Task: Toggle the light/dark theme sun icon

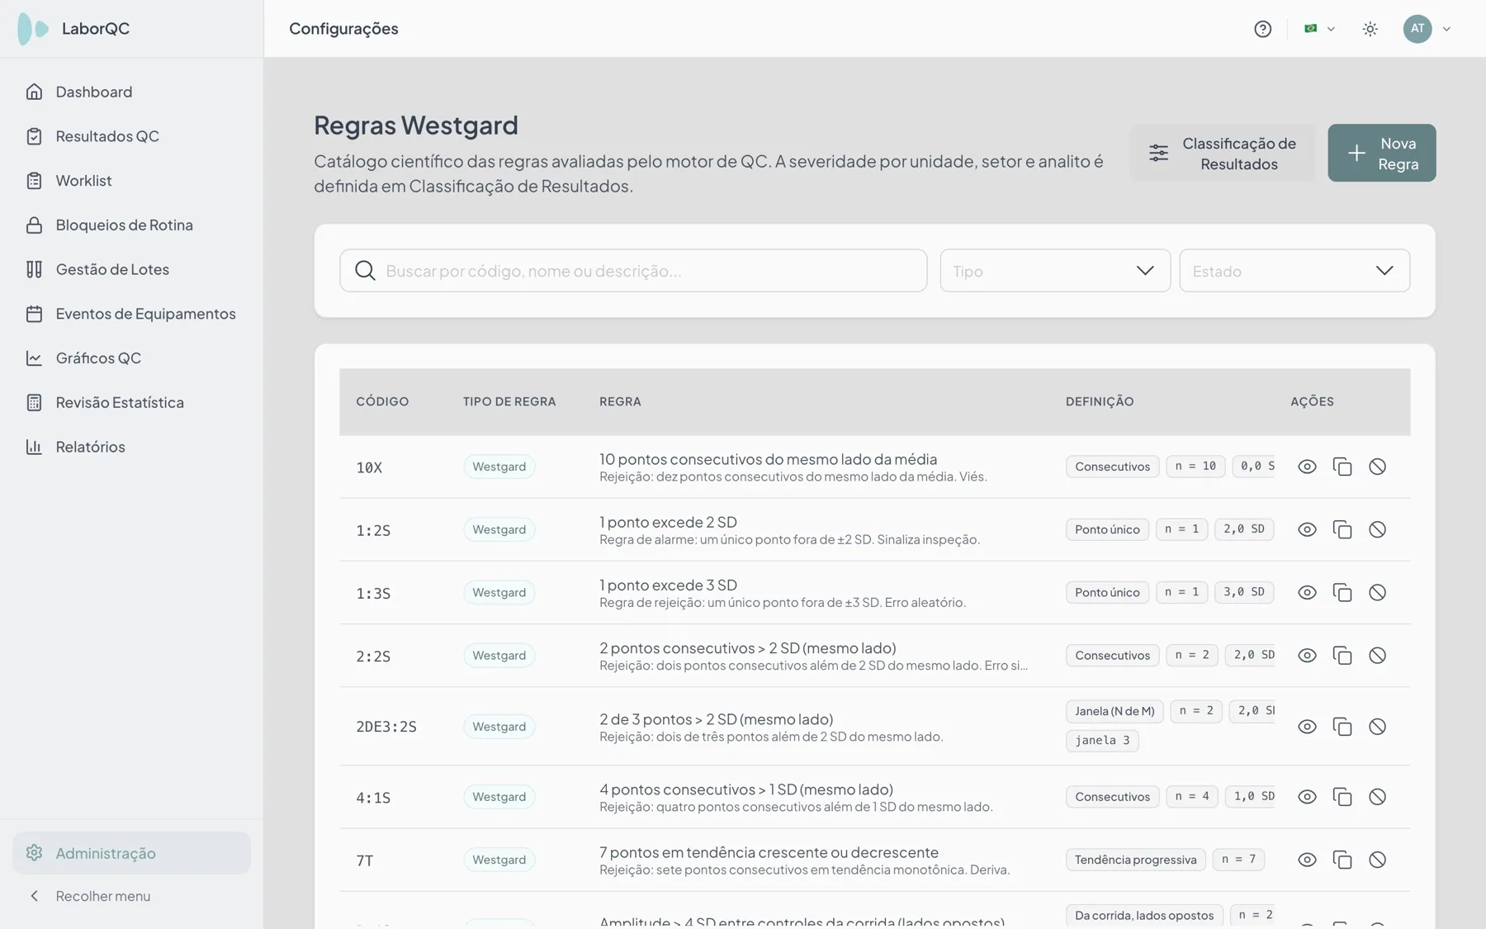Action: (x=1370, y=29)
